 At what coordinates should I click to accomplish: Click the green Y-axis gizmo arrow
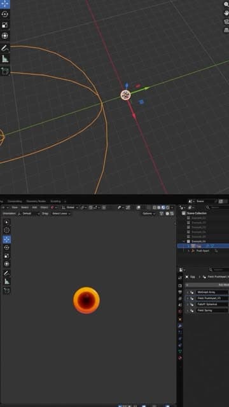tap(147, 88)
